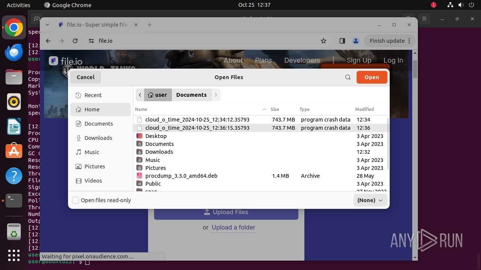View site information icon in address bar
This screenshot has width=481, height=270.
[91, 41]
